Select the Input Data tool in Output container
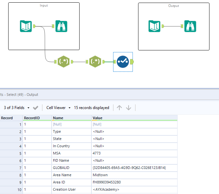The image size is (219, 194). (155, 26)
